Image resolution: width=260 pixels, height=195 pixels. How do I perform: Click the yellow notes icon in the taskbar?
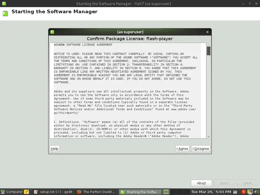point(27,192)
